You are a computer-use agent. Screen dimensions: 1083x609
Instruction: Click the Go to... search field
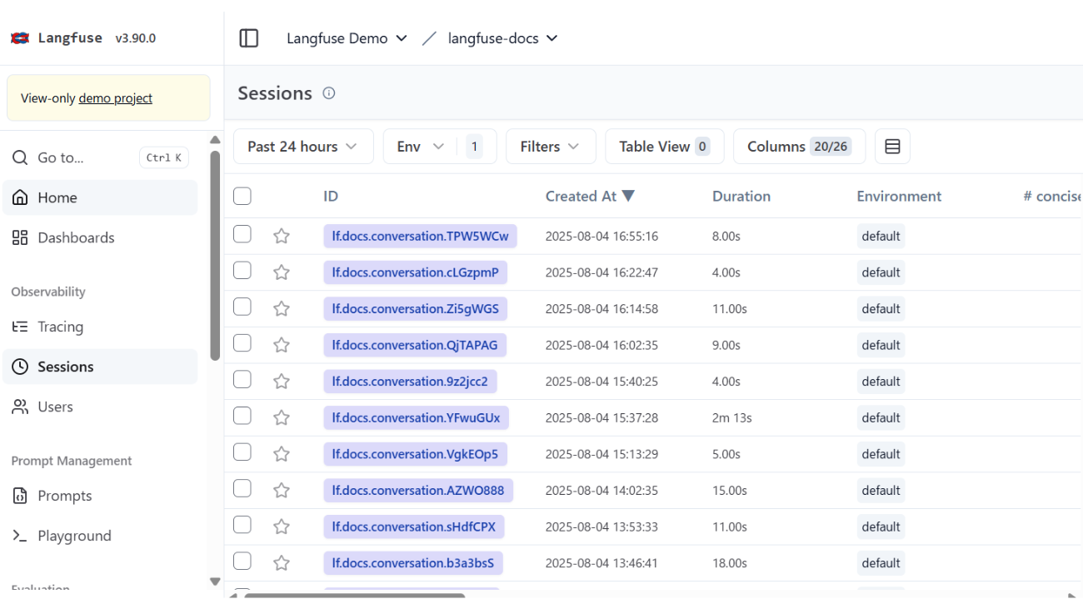[x=100, y=157]
